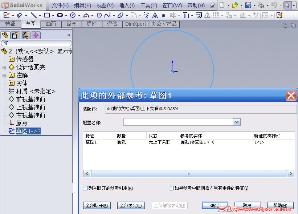Click the Open file icon
The height and width of the screenshot is (214, 298).
(x=235, y=5)
